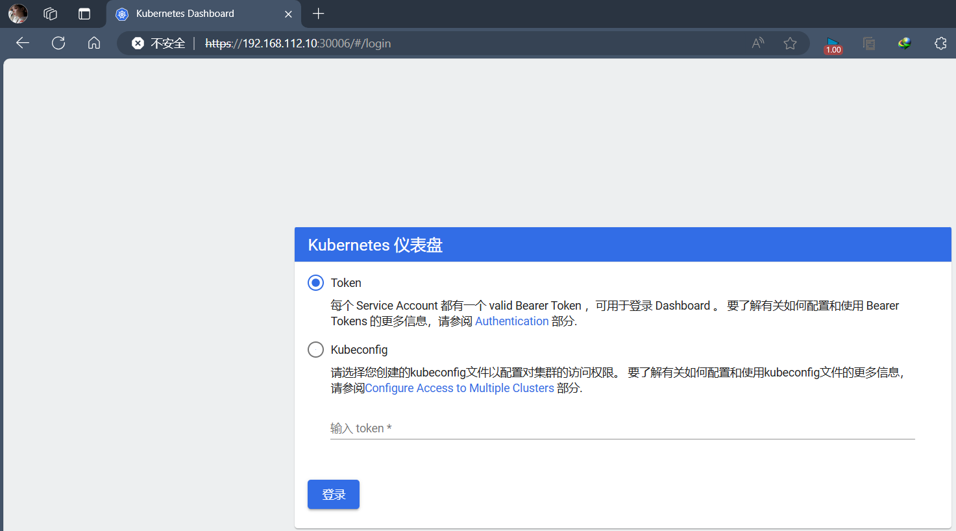Go back to the previous page
This screenshot has height=531, width=956.
(x=23, y=43)
